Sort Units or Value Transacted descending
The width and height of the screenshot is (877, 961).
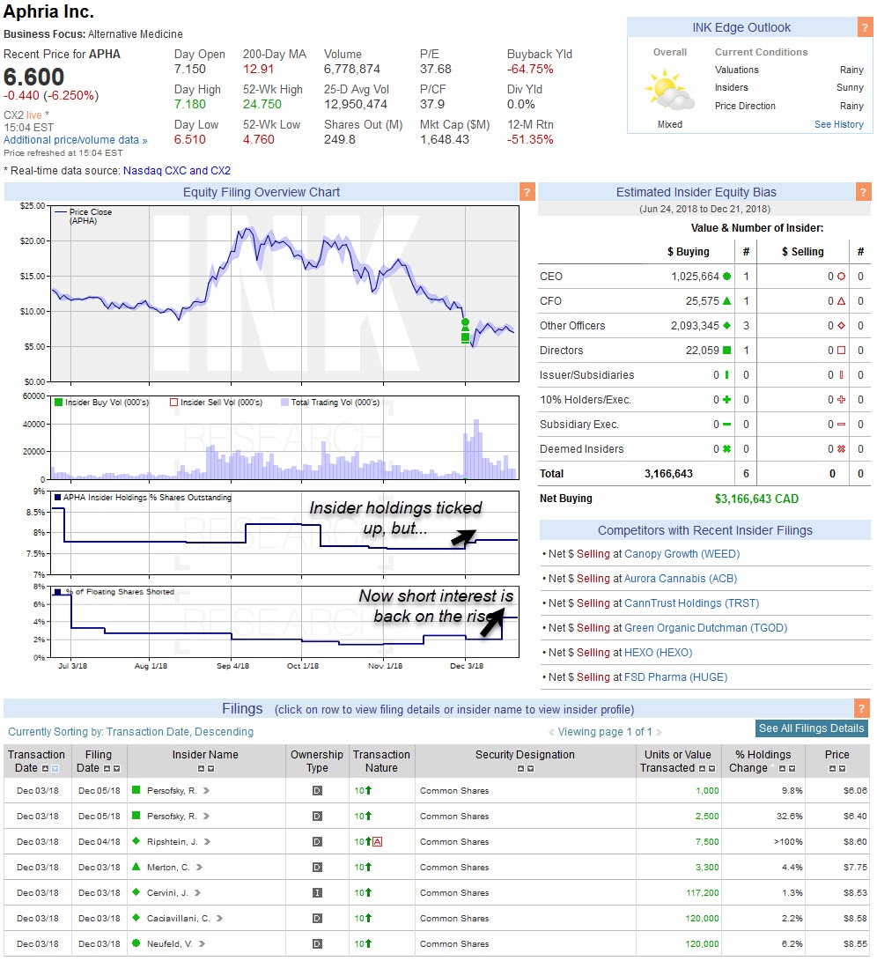712,769
